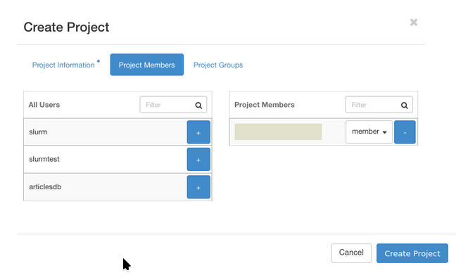Switch to Project Information tab

tap(63, 65)
